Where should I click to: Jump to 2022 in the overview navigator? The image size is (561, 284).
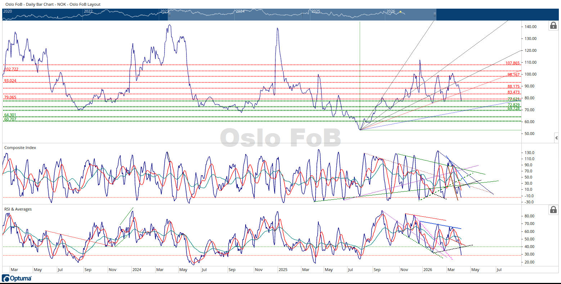point(88,11)
